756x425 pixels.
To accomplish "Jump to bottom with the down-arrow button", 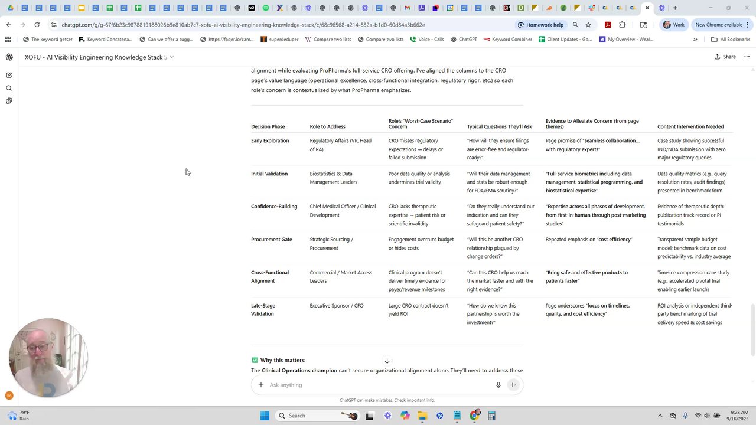I will click(x=387, y=361).
